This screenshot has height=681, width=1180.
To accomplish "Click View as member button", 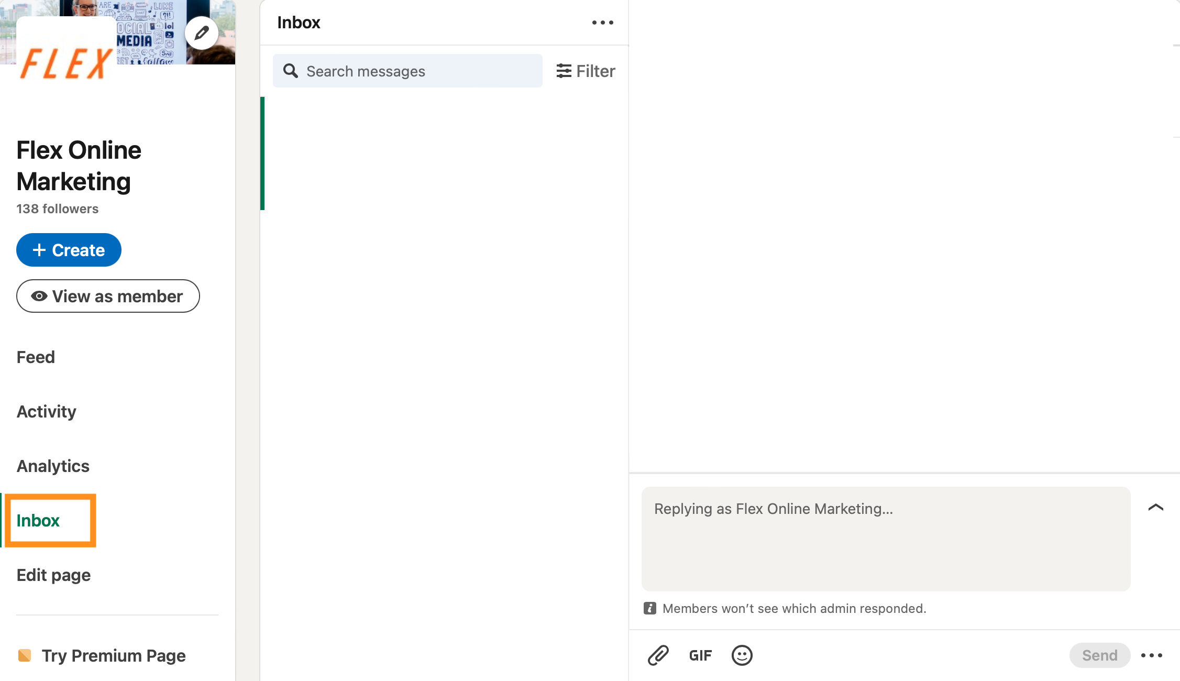I will (x=108, y=296).
